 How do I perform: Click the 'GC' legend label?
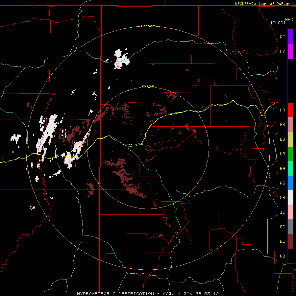pos(282,227)
